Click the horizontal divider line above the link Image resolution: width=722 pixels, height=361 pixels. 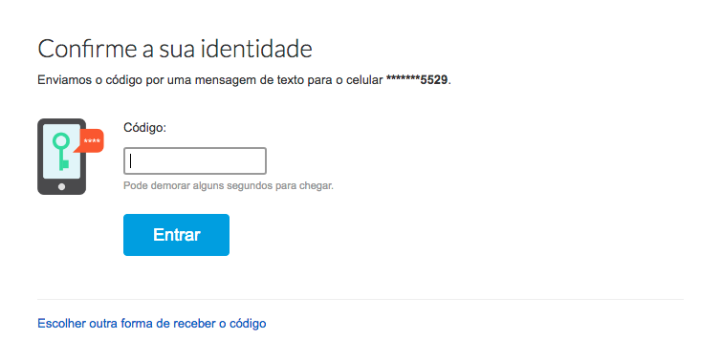click(361, 299)
